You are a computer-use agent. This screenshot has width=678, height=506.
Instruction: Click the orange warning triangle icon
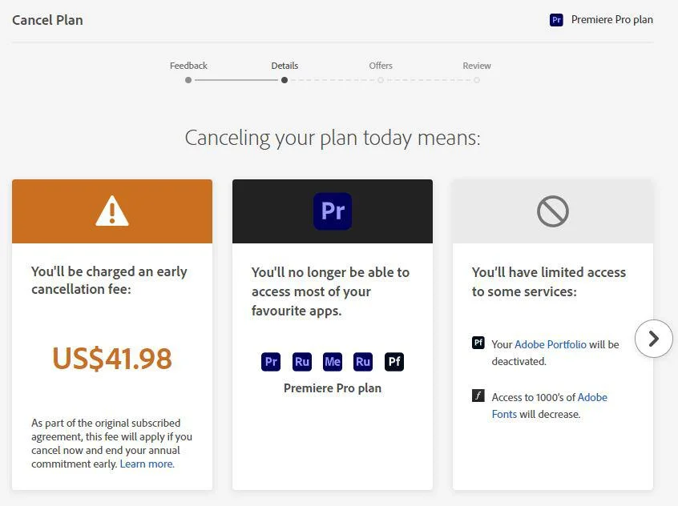pos(112,211)
